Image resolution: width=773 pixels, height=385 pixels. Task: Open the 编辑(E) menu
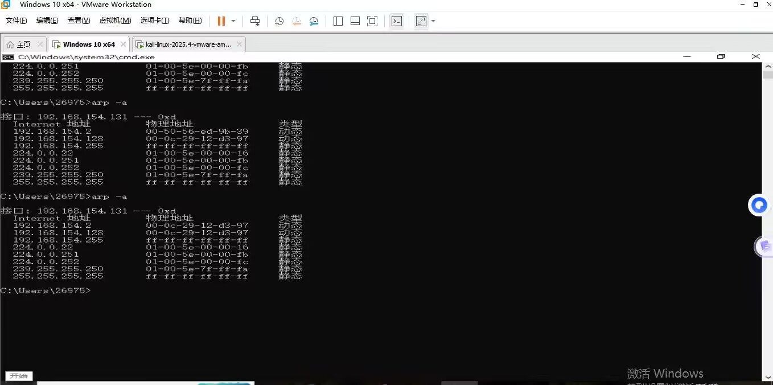(x=47, y=21)
